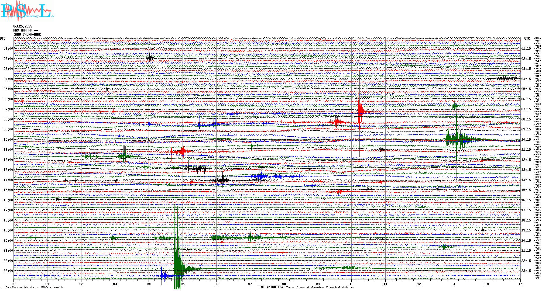Click minute 05 on the bottom axis
Screen dimensions: 542x291
tap(183, 284)
